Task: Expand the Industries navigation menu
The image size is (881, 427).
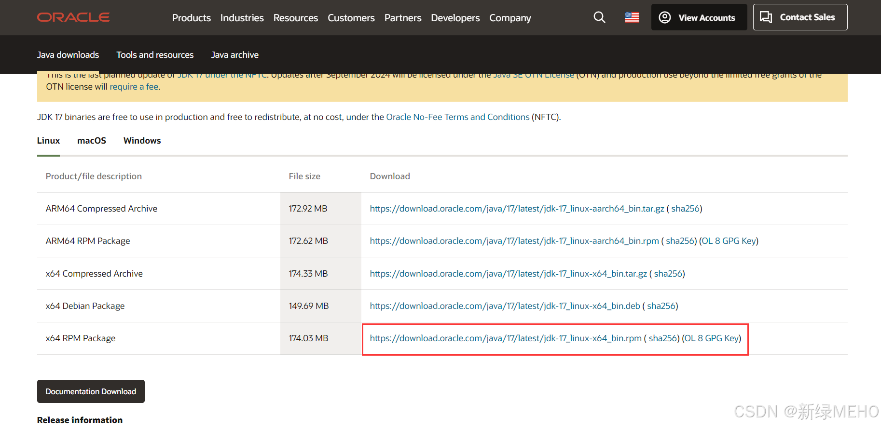Action: point(242,18)
